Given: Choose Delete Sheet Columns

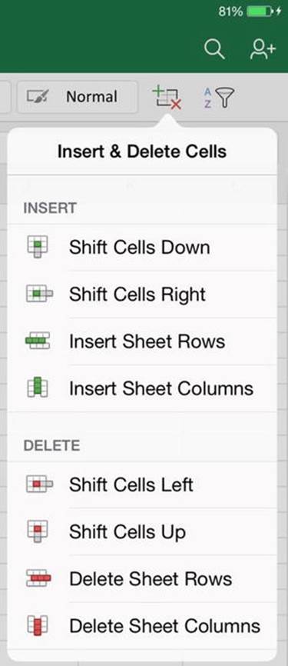Looking at the screenshot, I should click(x=142, y=626).
